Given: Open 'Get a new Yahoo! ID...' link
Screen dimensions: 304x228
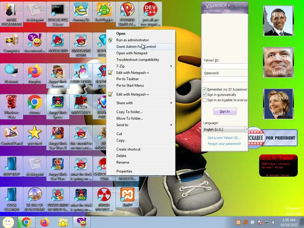Looking at the screenshot, I should click(x=224, y=138).
